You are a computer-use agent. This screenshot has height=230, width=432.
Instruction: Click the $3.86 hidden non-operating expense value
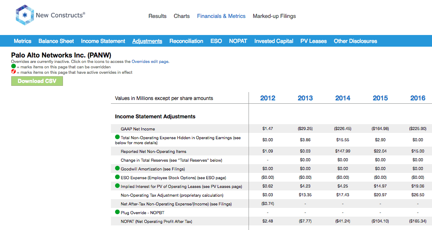(x=305, y=140)
